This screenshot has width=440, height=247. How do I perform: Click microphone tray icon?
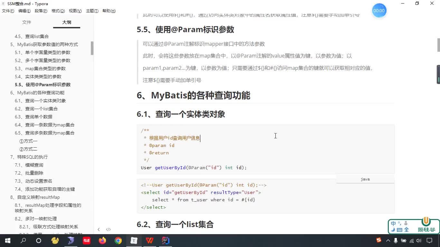396,241
